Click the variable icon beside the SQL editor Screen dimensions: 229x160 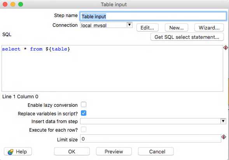(x=226, y=47)
